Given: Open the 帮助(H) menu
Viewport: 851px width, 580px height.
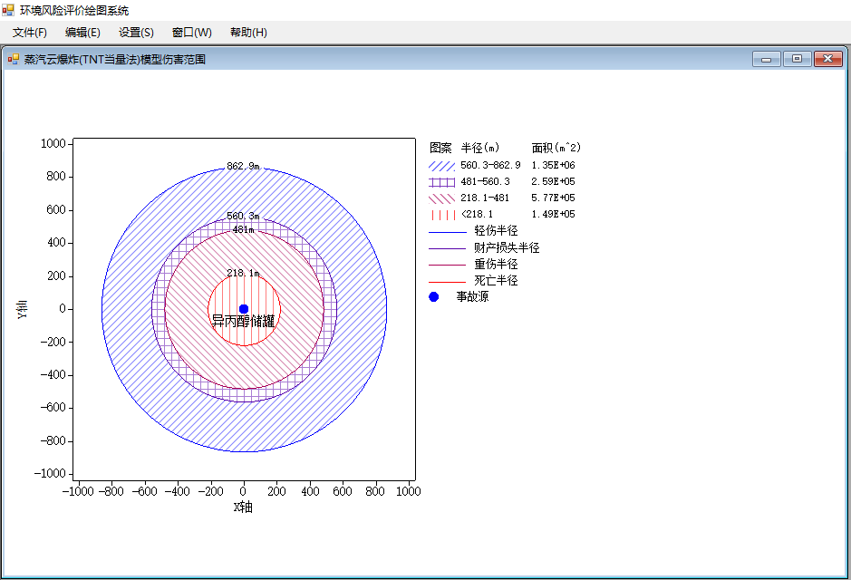Looking at the screenshot, I should [x=248, y=33].
